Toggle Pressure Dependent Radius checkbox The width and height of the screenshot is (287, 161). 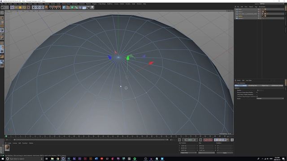(x=257, y=93)
